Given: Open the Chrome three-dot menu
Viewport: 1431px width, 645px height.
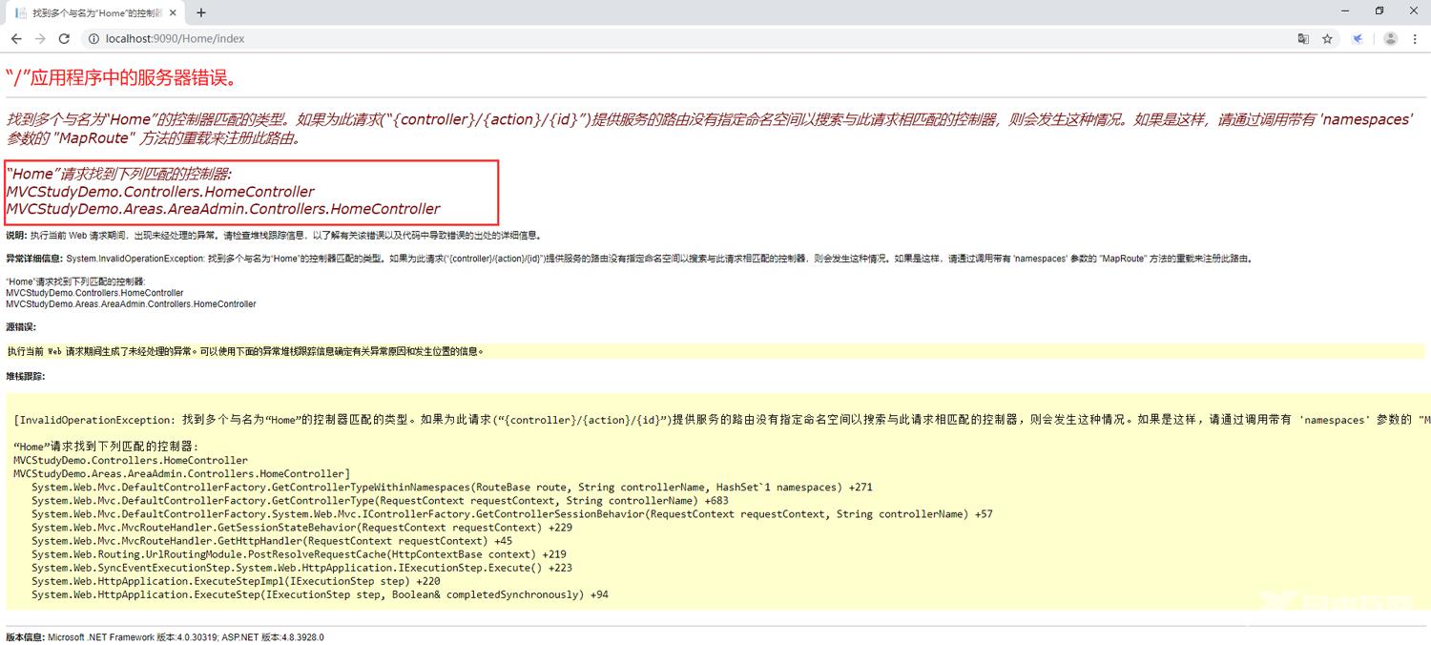Looking at the screenshot, I should click(1415, 39).
